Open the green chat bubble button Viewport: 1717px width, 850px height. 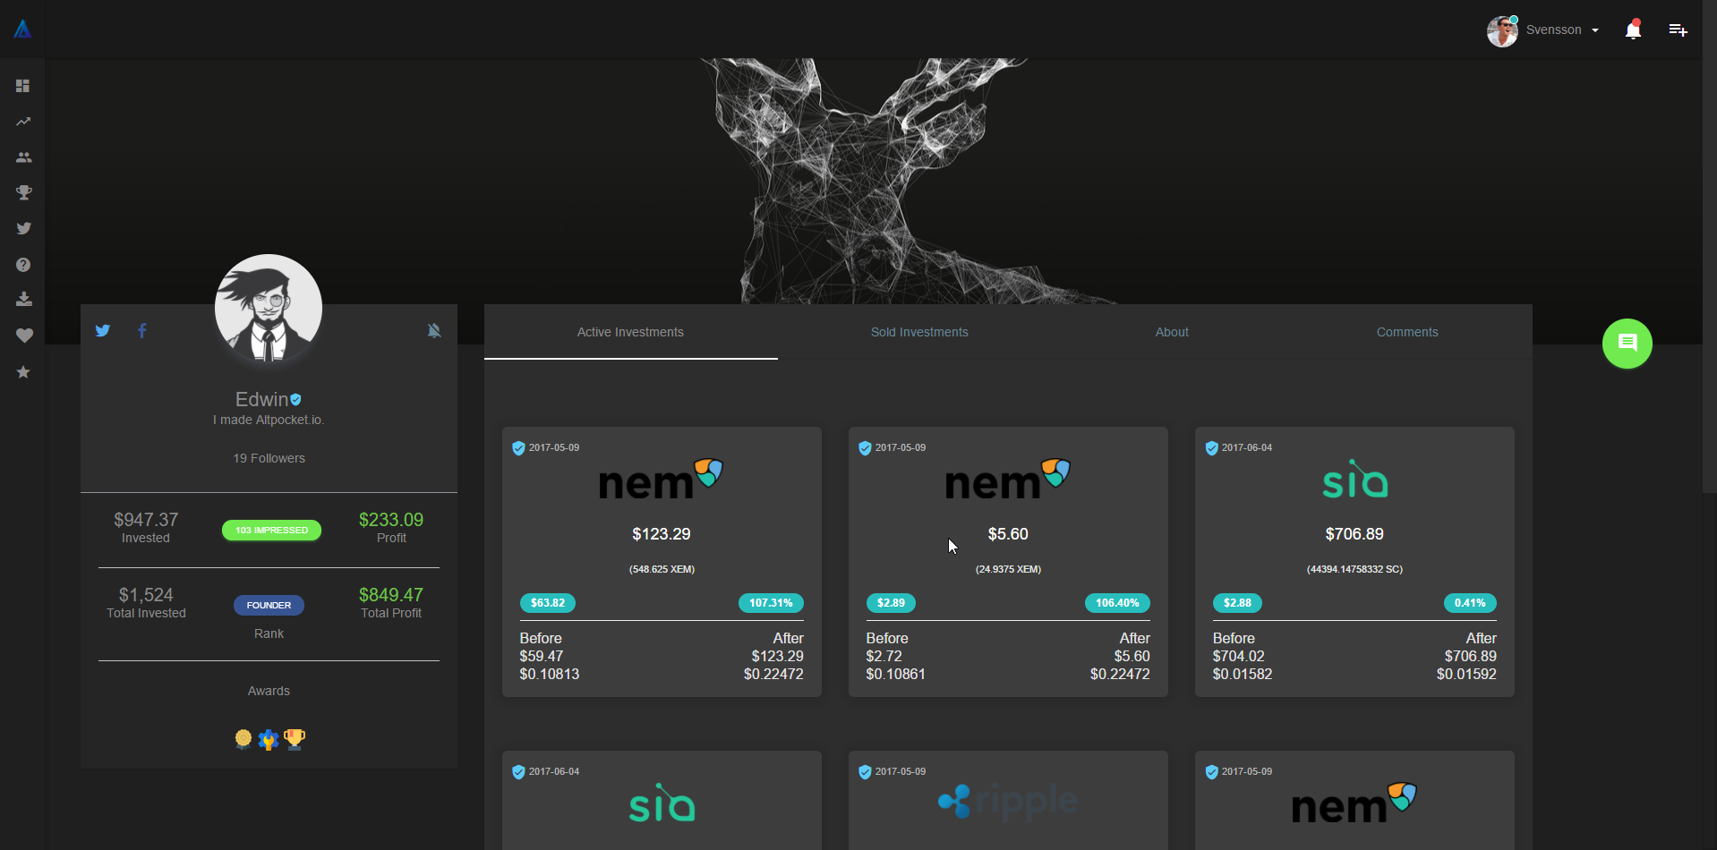[x=1627, y=343]
